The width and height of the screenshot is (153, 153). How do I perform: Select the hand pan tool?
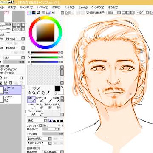(43, 93)
